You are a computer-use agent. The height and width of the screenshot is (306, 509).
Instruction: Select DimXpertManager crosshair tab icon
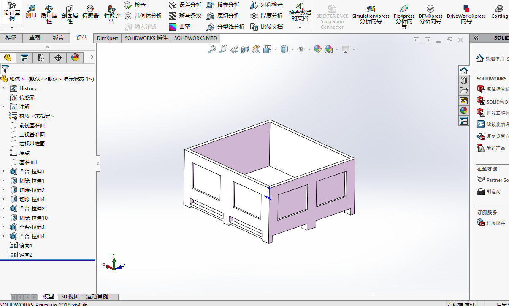click(x=58, y=58)
